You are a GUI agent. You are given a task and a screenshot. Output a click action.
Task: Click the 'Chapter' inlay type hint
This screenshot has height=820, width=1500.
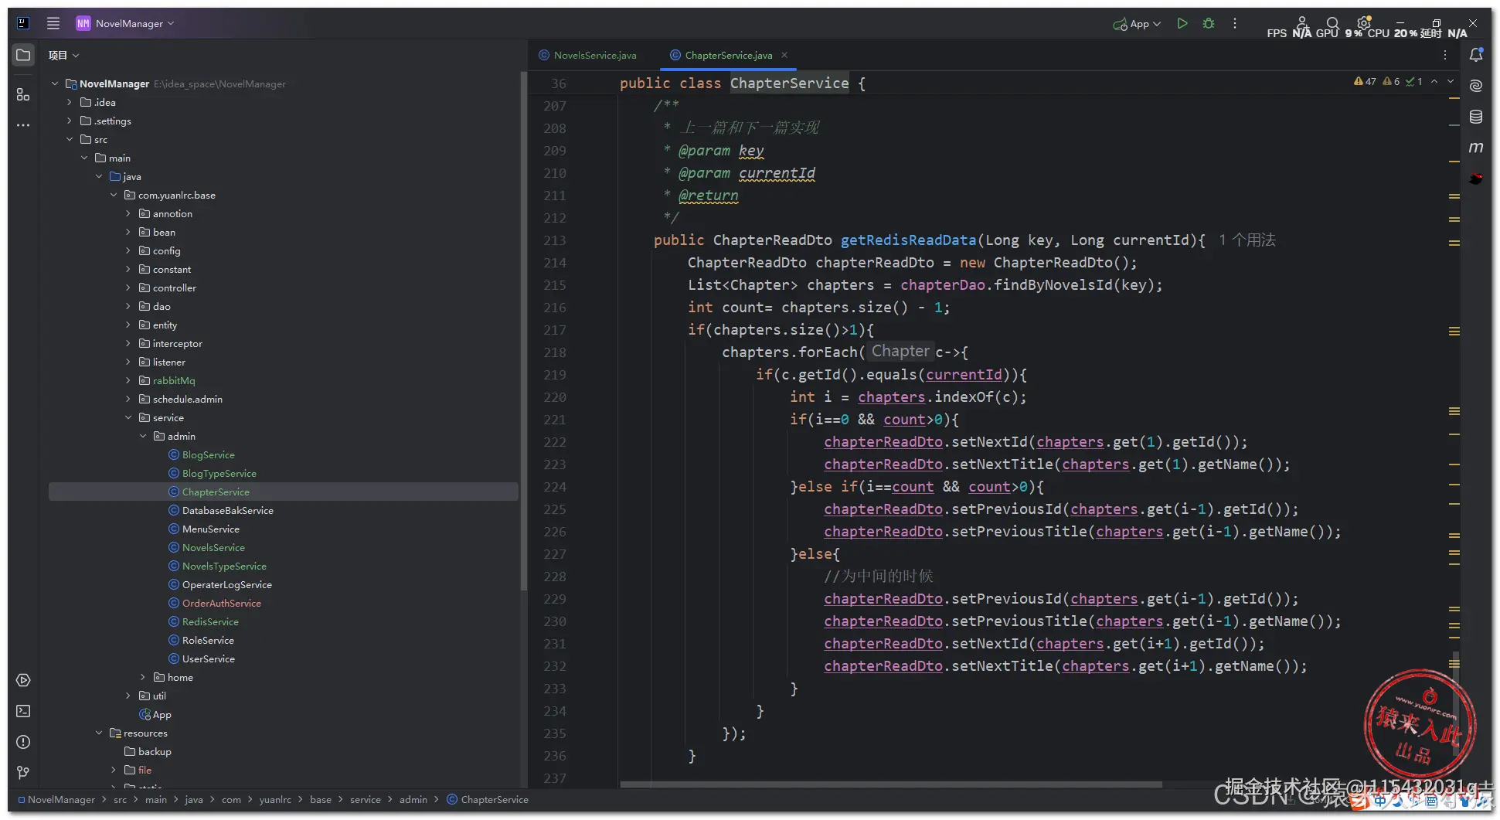(x=900, y=352)
